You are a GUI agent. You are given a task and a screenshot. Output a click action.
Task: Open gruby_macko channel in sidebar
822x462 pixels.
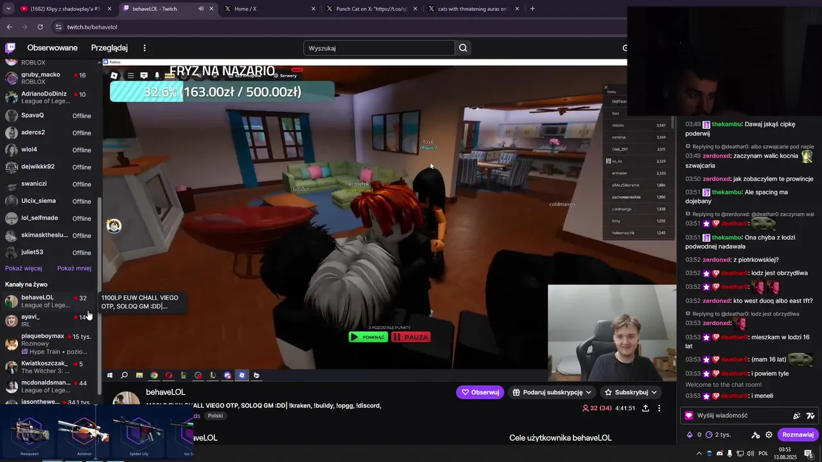point(48,78)
